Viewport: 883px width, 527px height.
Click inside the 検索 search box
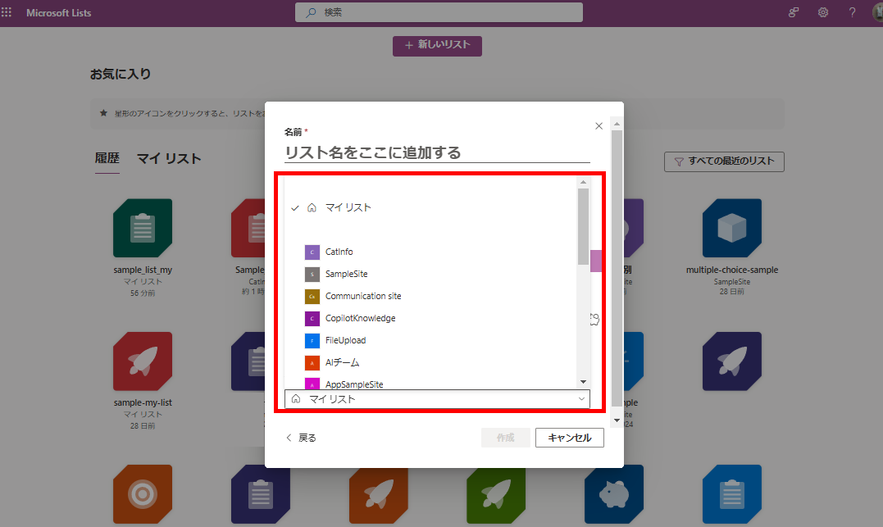(x=439, y=12)
